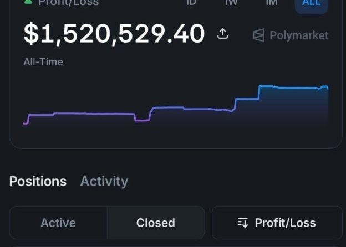The height and width of the screenshot is (247, 346).
Task: Click the Profit/Loss heading text
Action: 68,3
